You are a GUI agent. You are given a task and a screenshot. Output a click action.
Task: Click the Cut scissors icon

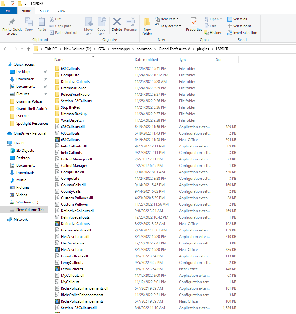(x=52, y=19)
